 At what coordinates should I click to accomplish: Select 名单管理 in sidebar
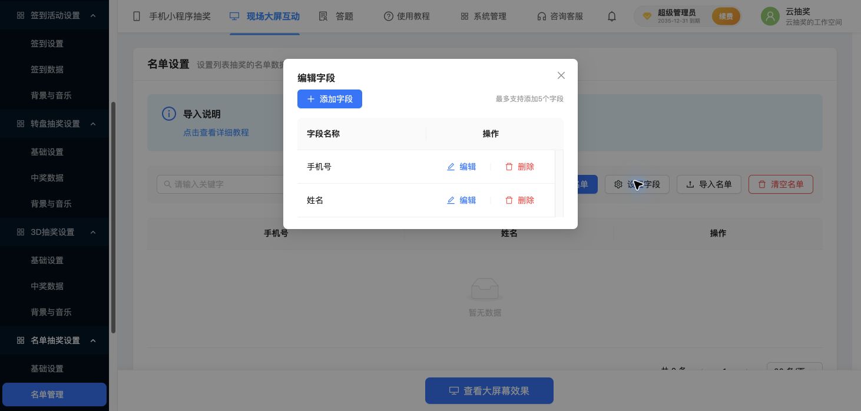54,395
